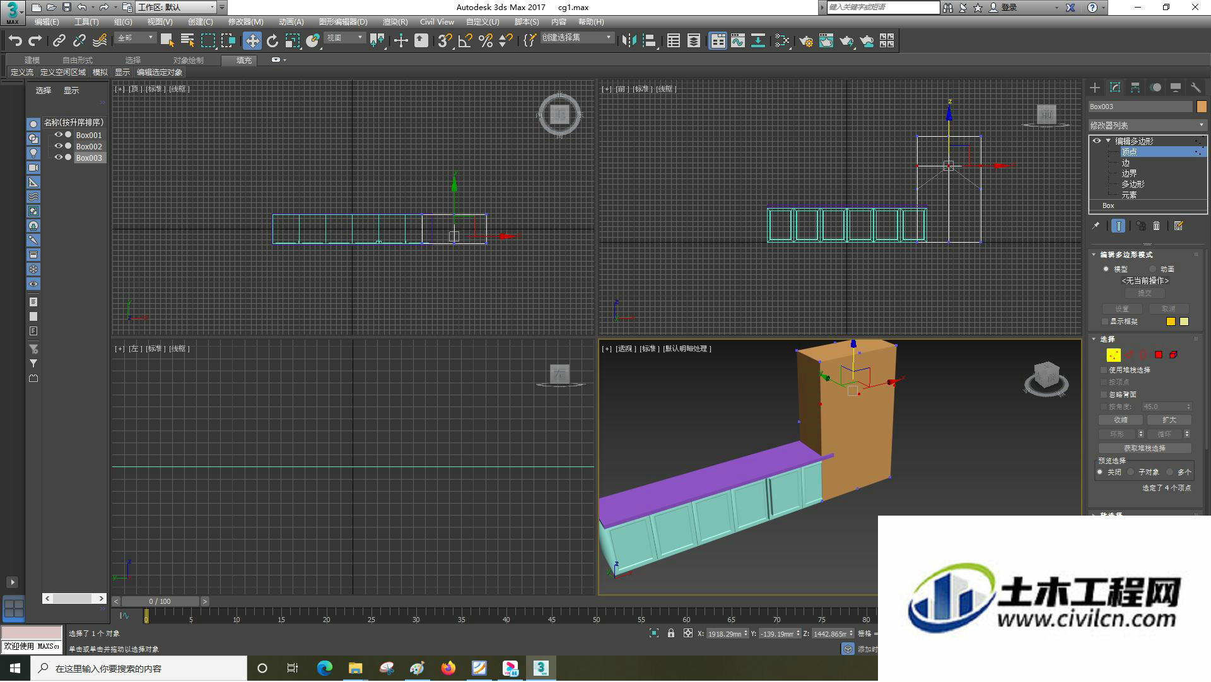
Task: Open the Layer Explorer
Action: [694, 41]
